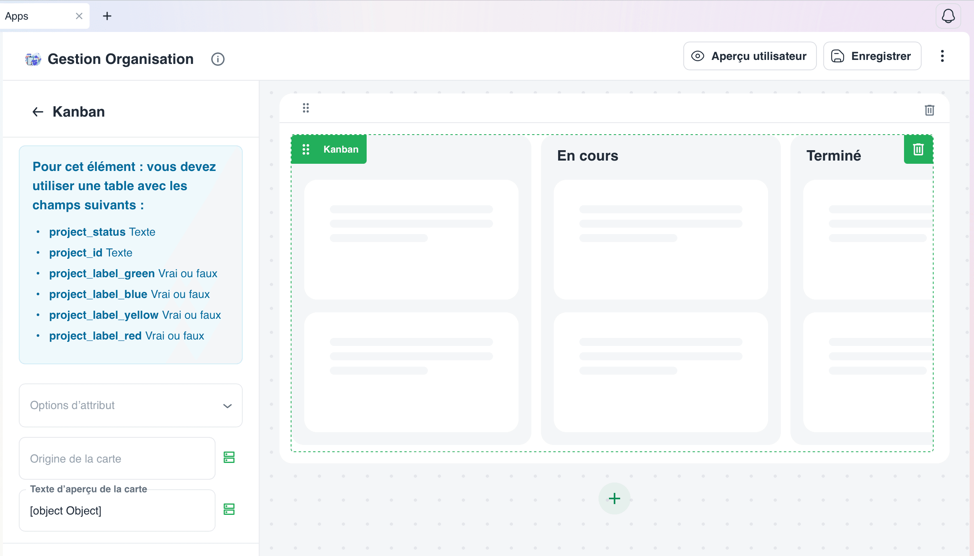Add a new tab with the plus icon
This screenshot has height=556, width=974.
pyautogui.click(x=107, y=16)
